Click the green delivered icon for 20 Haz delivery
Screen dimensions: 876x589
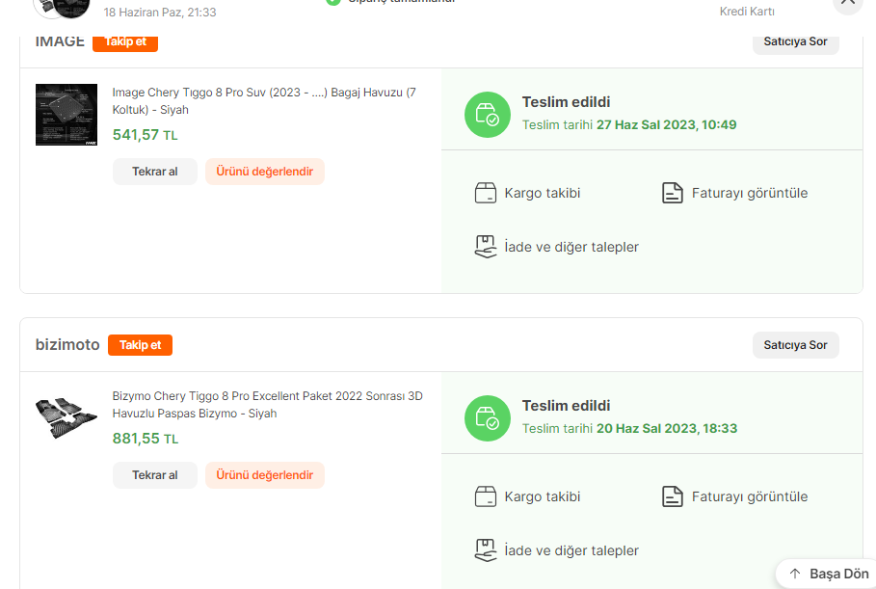488,418
